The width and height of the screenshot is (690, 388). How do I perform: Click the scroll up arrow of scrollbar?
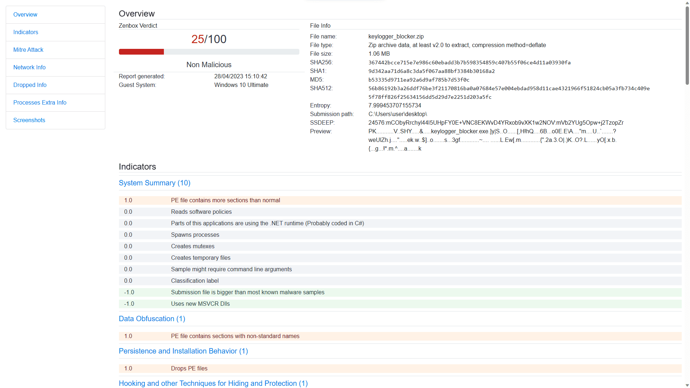(687, 3)
